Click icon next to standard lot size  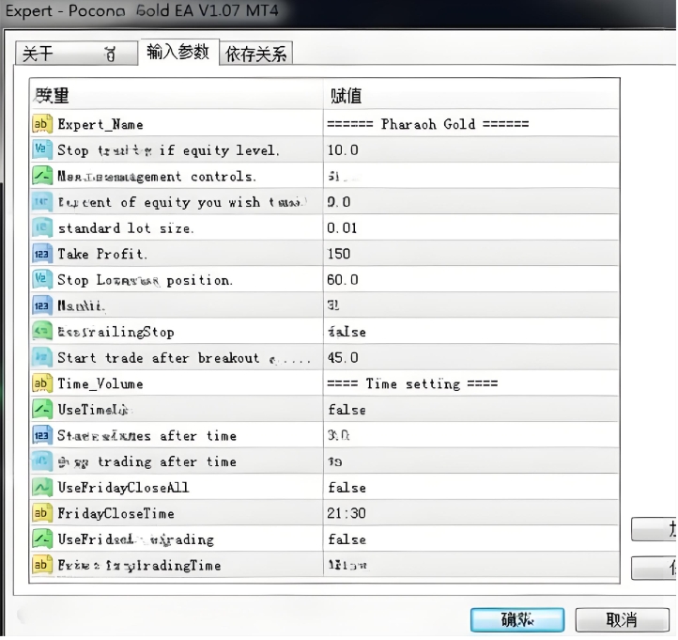(42, 228)
